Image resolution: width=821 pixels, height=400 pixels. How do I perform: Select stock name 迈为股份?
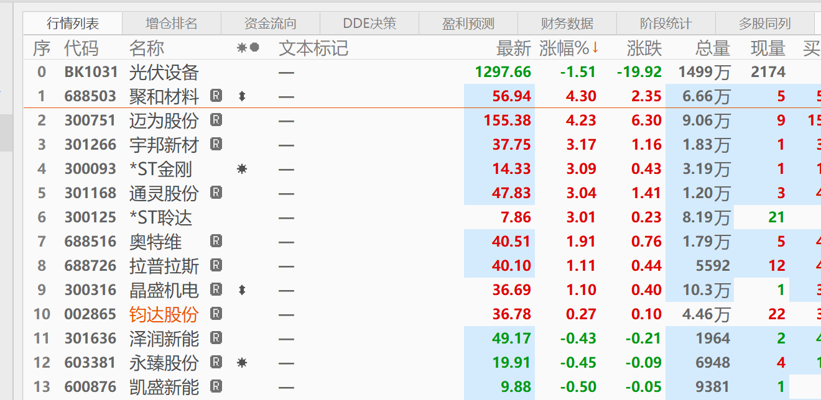click(164, 120)
